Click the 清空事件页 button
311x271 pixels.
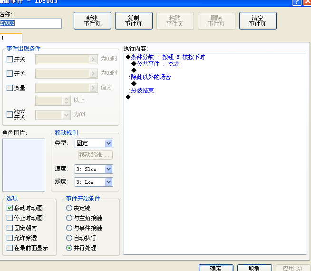[258, 20]
